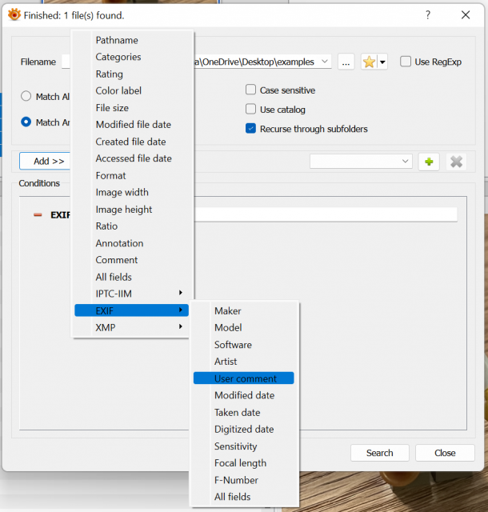The width and height of the screenshot is (488, 512).
Task: Click the browse folder ellipsis button
Action: [x=346, y=62]
